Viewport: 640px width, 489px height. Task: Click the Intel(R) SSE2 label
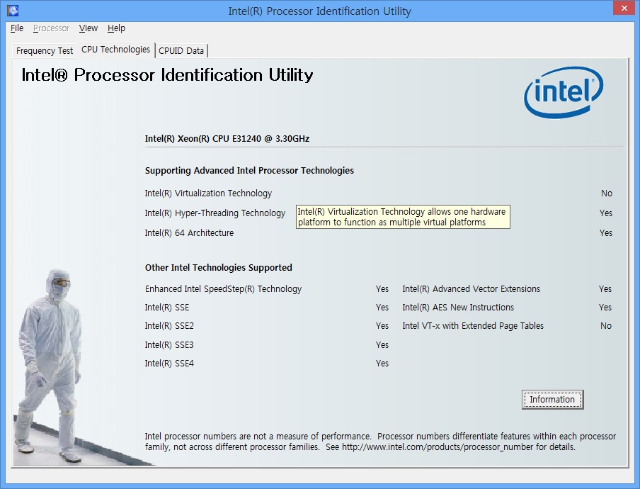click(169, 325)
